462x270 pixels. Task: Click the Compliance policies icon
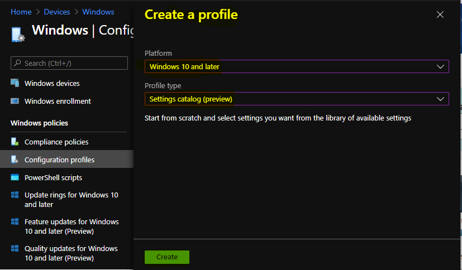(x=15, y=142)
